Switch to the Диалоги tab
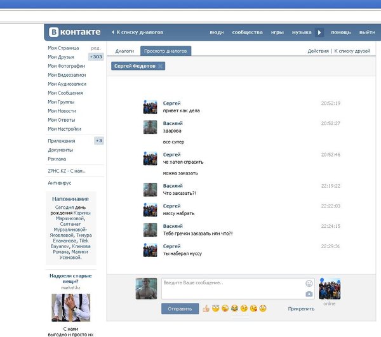The height and width of the screenshot is (337, 381). coord(124,51)
